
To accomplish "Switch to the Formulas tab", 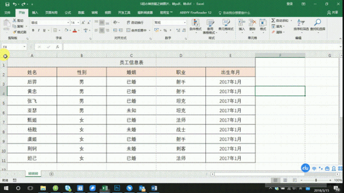I will pos(68,13).
